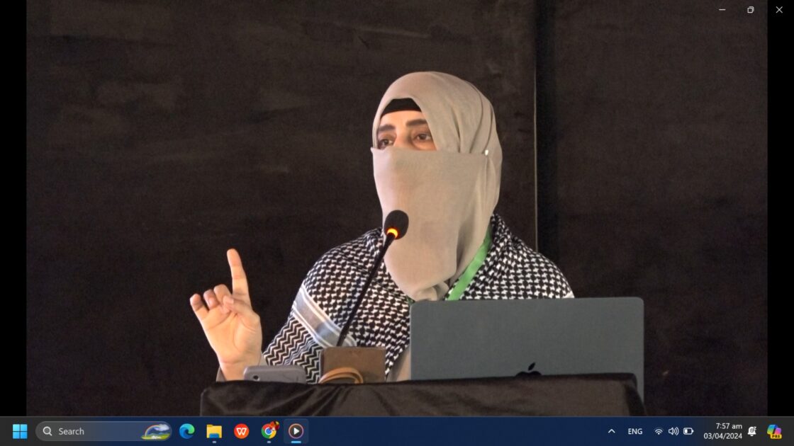794x446 pixels.
Task: Open File Explorer from the taskbar
Action: tap(214, 431)
